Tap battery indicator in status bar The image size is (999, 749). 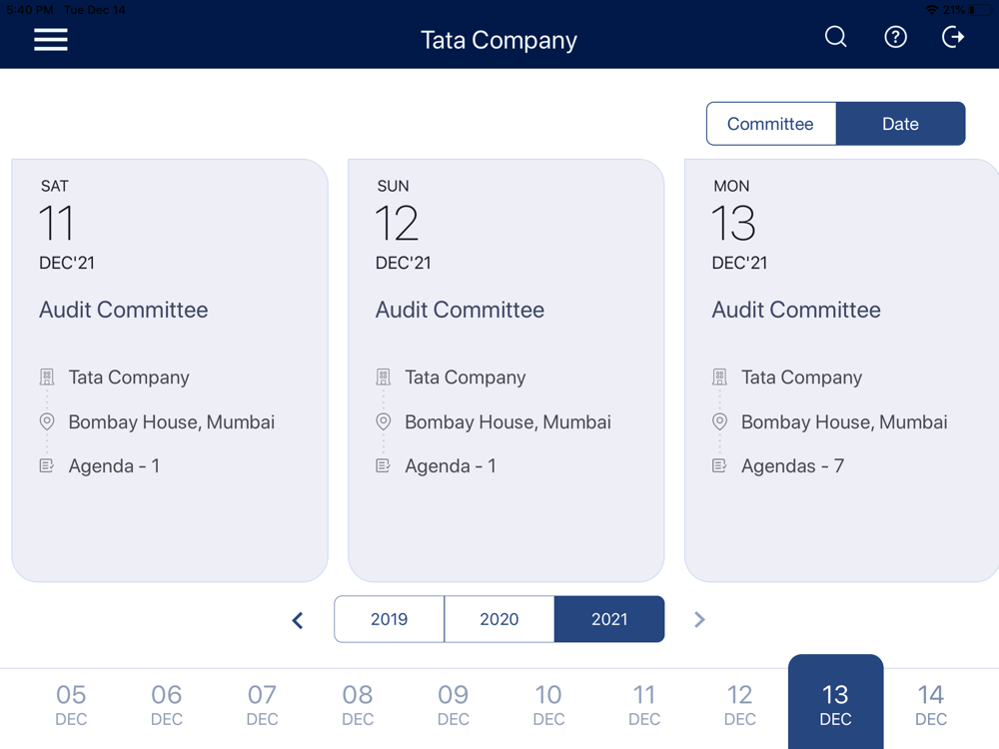point(982,10)
